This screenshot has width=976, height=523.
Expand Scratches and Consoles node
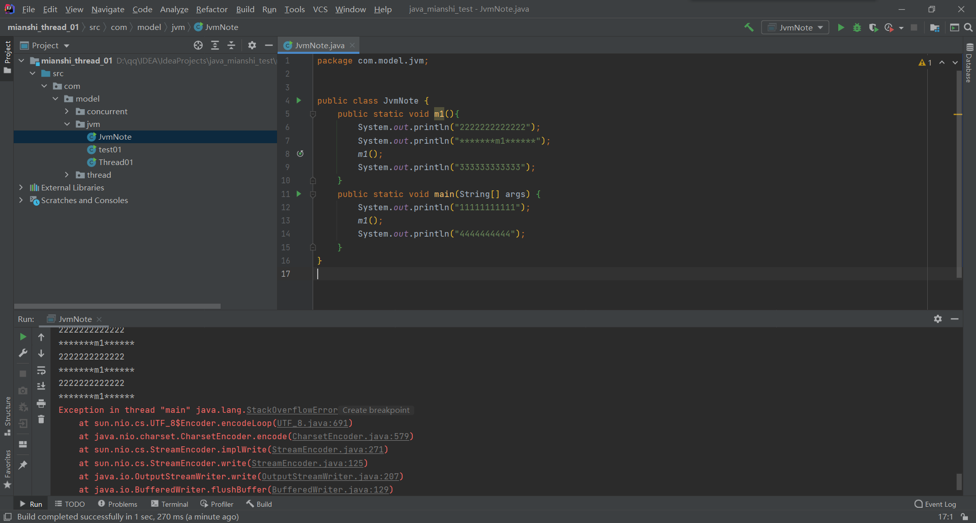coord(21,200)
